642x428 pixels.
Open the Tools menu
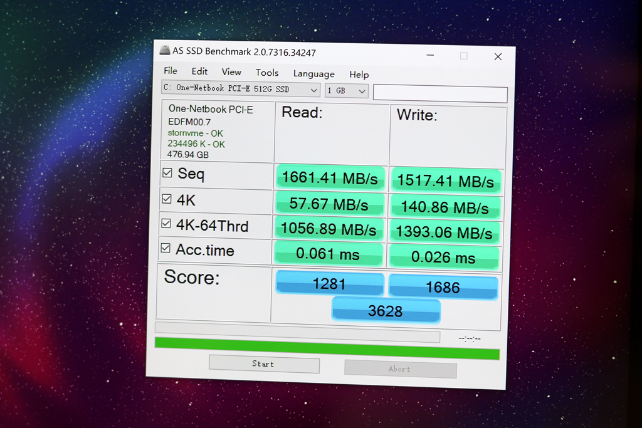(267, 73)
